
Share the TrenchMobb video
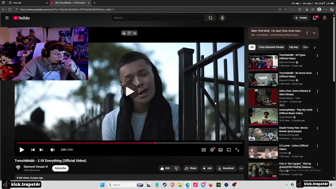191,168
